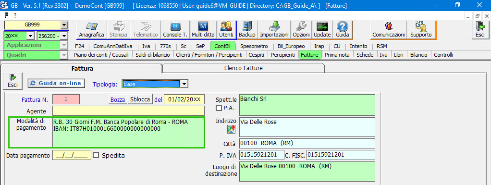Click the P. IVA field
The height and width of the screenshot is (185, 491).
click(x=261, y=155)
